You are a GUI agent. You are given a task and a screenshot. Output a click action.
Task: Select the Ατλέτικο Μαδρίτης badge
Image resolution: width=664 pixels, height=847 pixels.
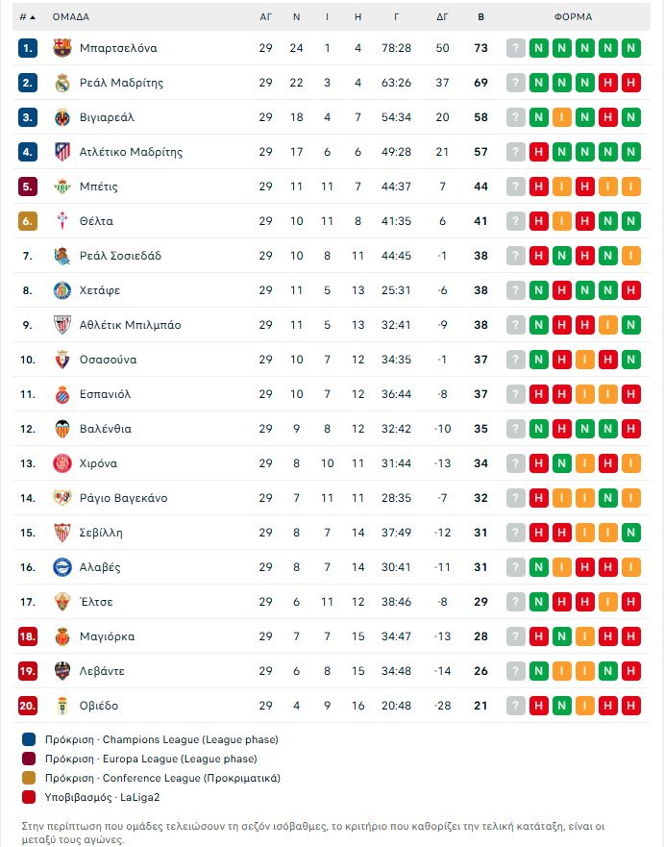click(x=62, y=152)
